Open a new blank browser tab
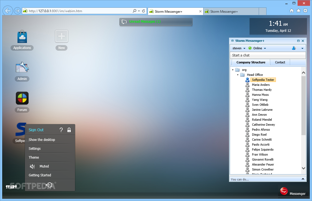The width and height of the screenshot is (312, 201). (263, 11)
